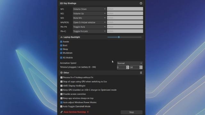The height and width of the screenshot is (115, 205).
Task: Click the Laptop Backlight section icon
Action: (x=61, y=37)
